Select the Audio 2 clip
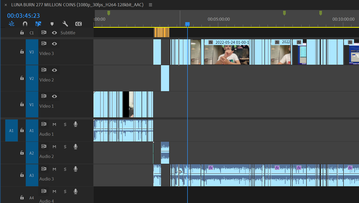The height and width of the screenshot is (203, 359). (165, 153)
